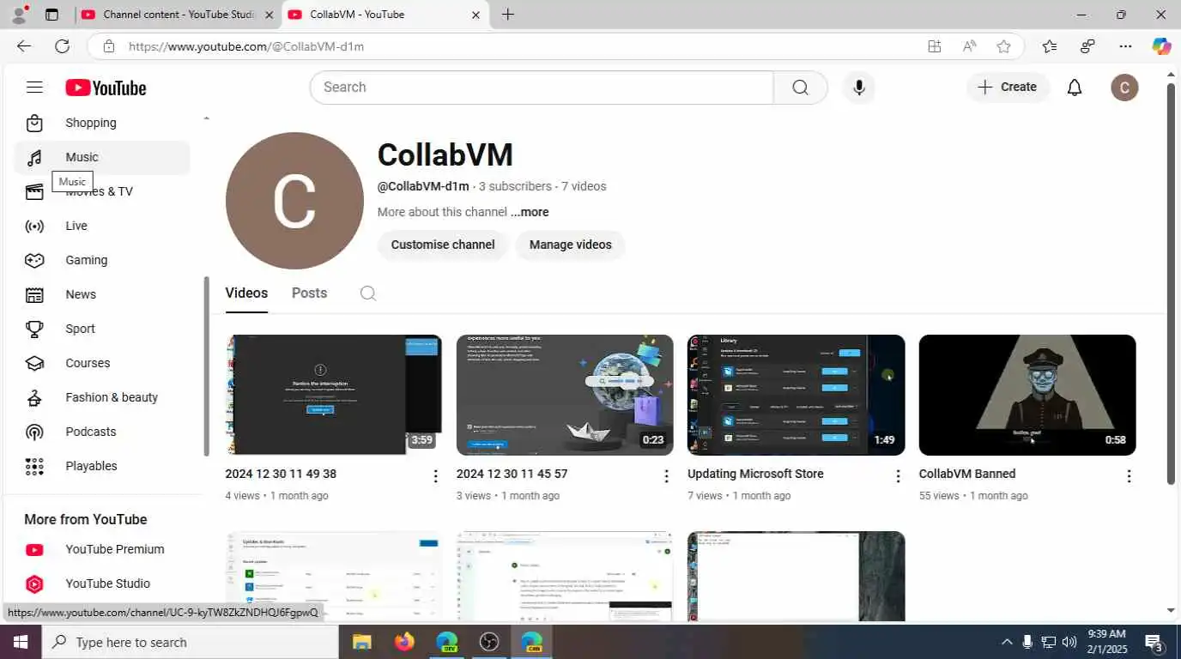This screenshot has width=1181, height=659.
Task: Click the sidebar scrollbar thumb
Action: [206, 366]
